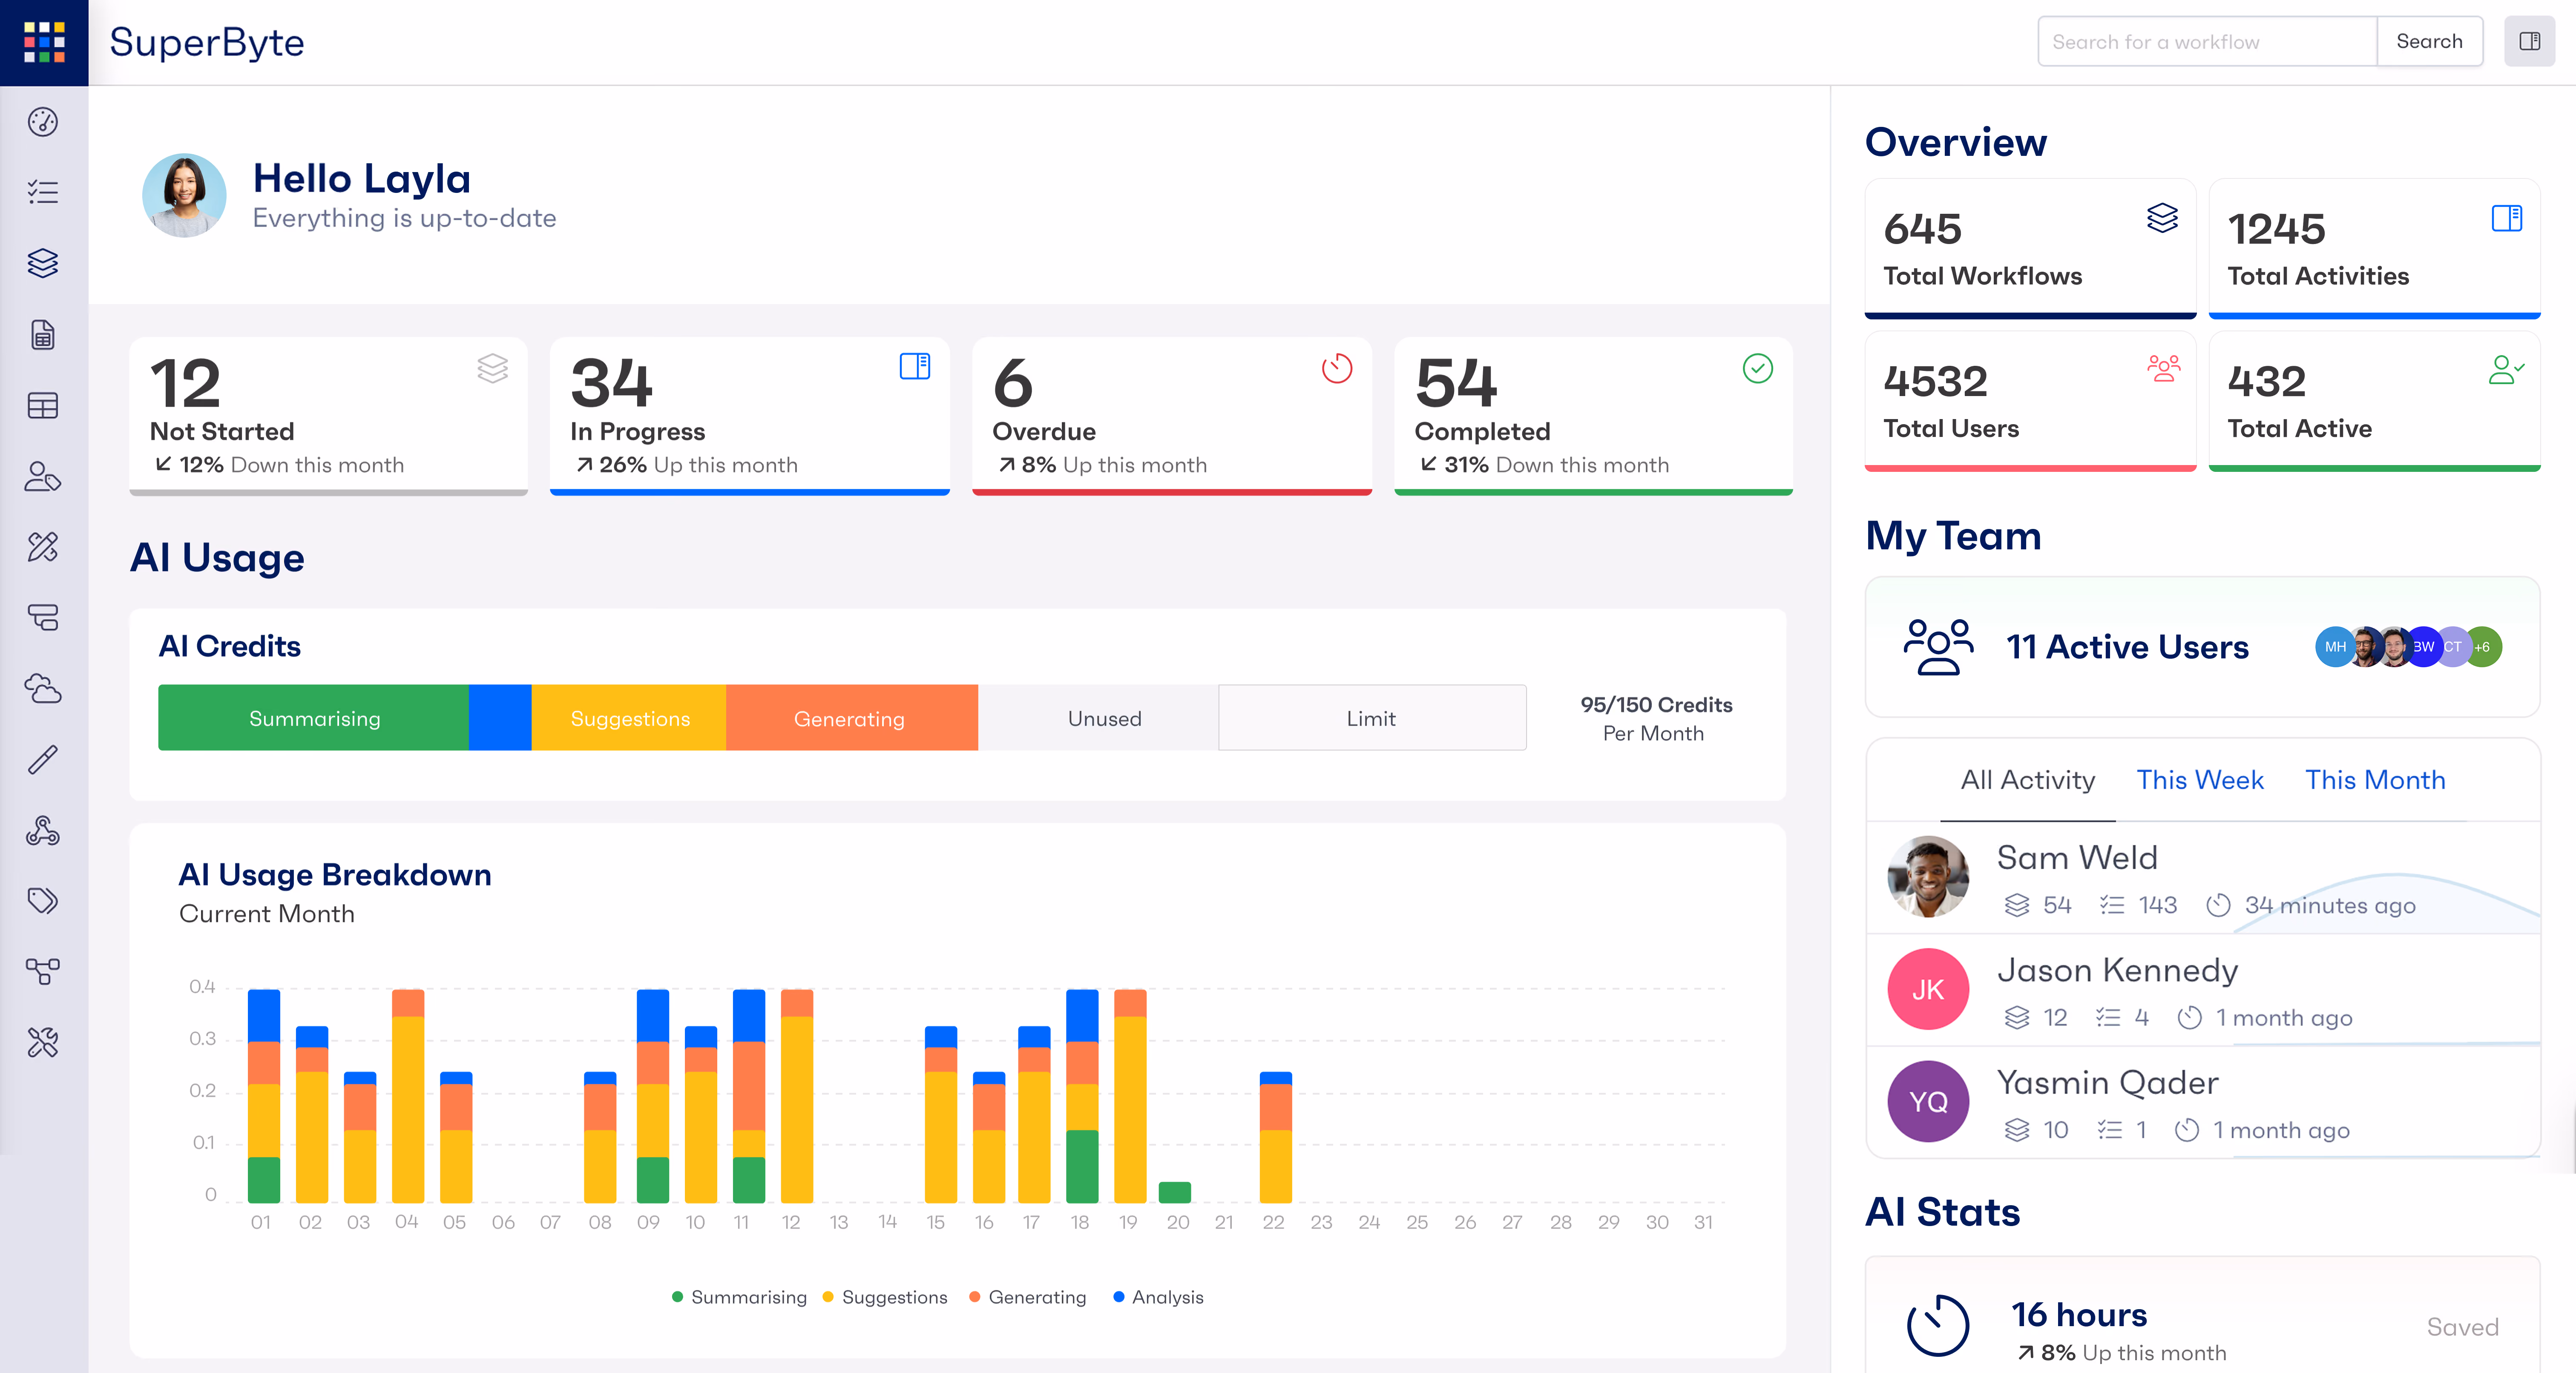Open the app grid launcher icon
The height and width of the screenshot is (1373, 2576).
tap(44, 42)
